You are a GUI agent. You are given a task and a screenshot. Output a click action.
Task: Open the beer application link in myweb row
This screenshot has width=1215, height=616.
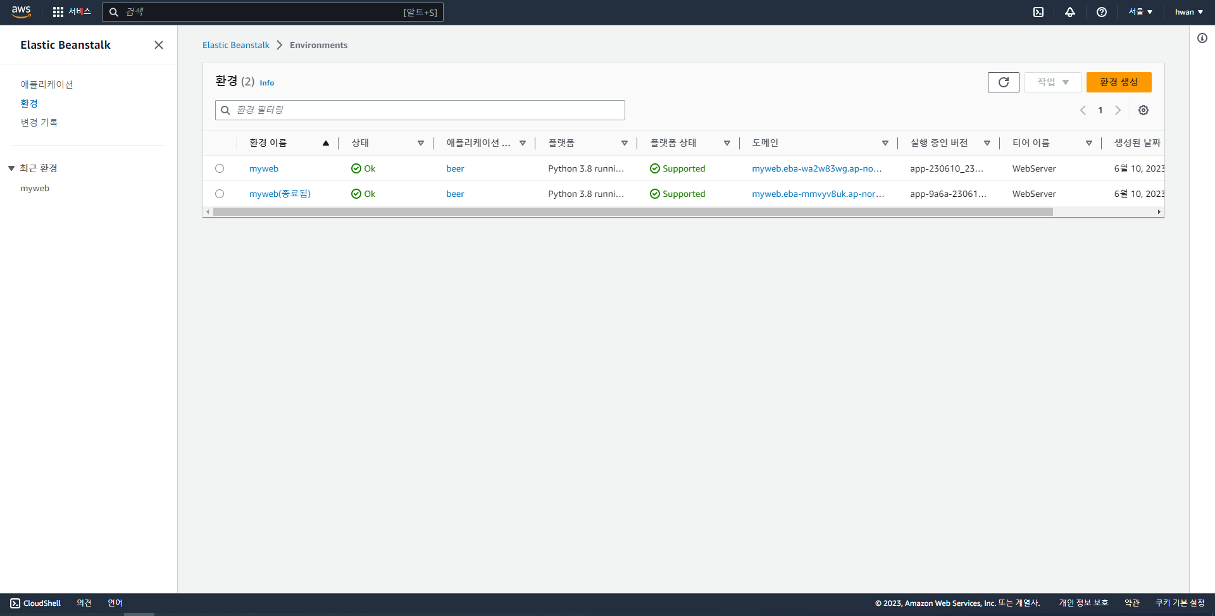point(455,168)
